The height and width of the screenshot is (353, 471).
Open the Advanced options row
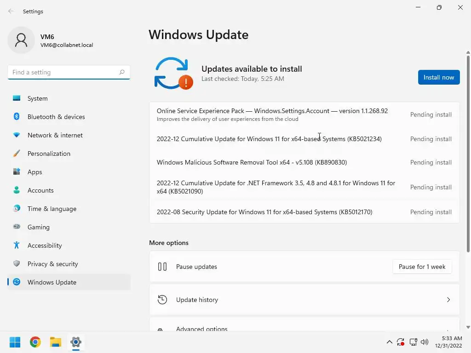[304, 325]
